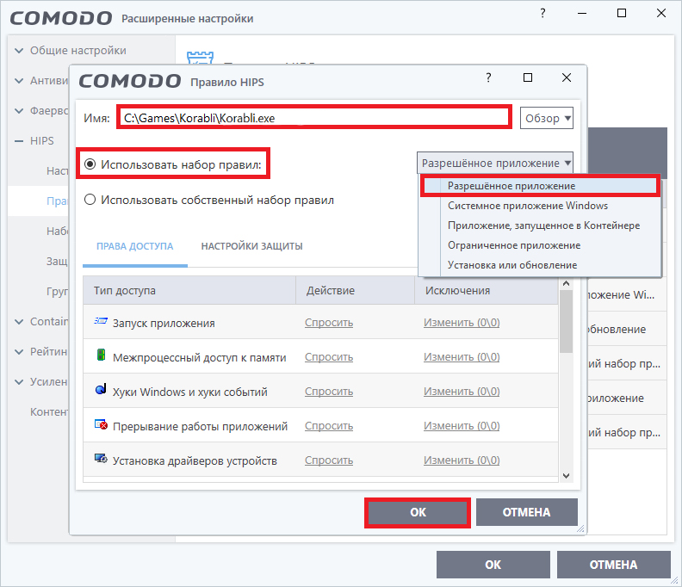Image resolution: width=682 pixels, height=587 pixels.
Task: Open help in the Расширенные настройки window
Action: click(542, 14)
